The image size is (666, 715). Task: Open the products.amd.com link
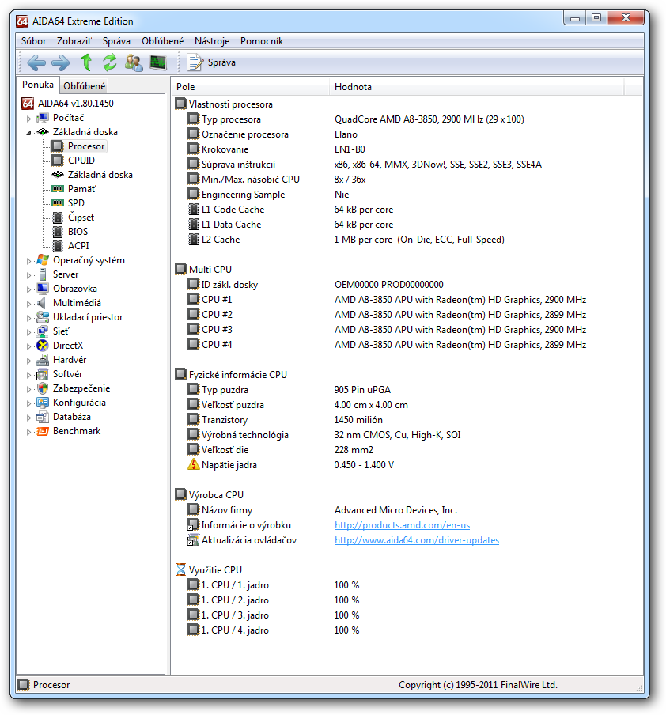pos(402,525)
